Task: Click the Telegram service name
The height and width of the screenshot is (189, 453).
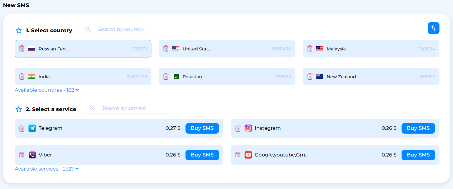Action: click(x=51, y=128)
